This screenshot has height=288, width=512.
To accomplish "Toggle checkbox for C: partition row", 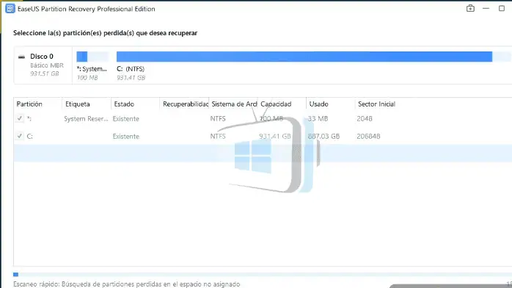I will 20,136.
